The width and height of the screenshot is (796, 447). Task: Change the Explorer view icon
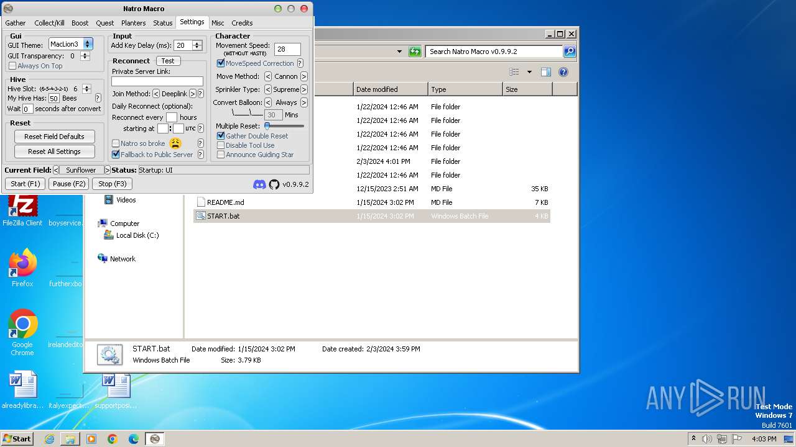click(514, 72)
